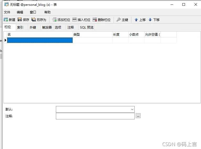The width and height of the screenshot is (201, 149).
Task: Move the field up with 上移
Action: pyautogui.click(x=140, y=20)
